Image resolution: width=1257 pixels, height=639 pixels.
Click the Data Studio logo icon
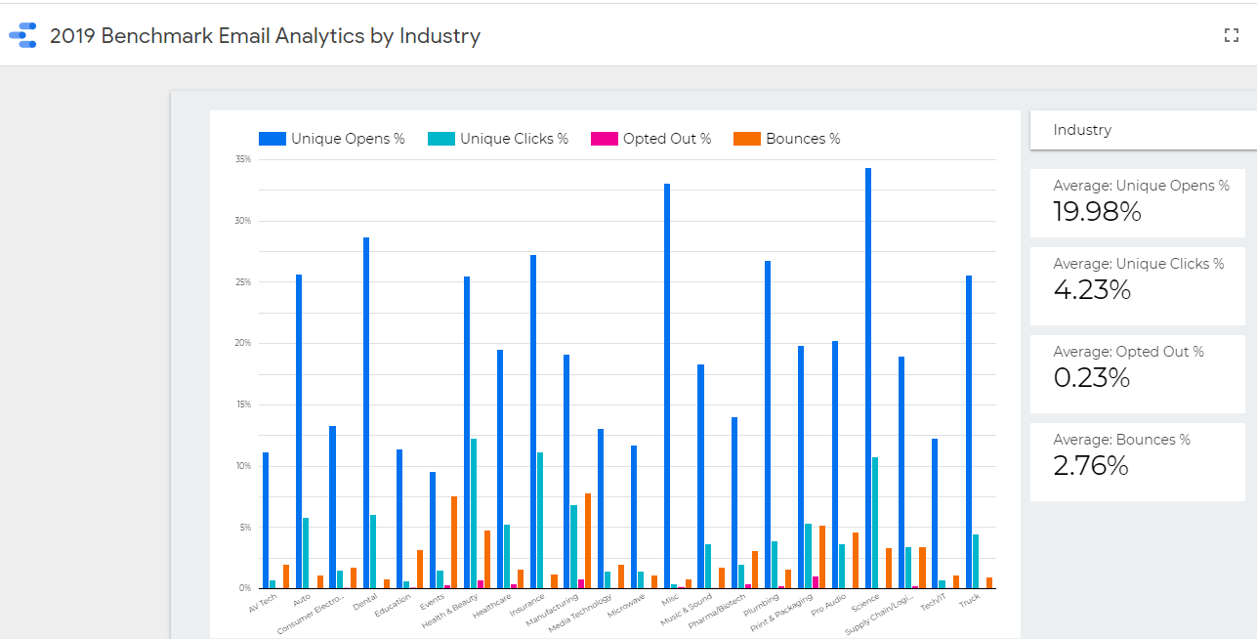point(22,37)
